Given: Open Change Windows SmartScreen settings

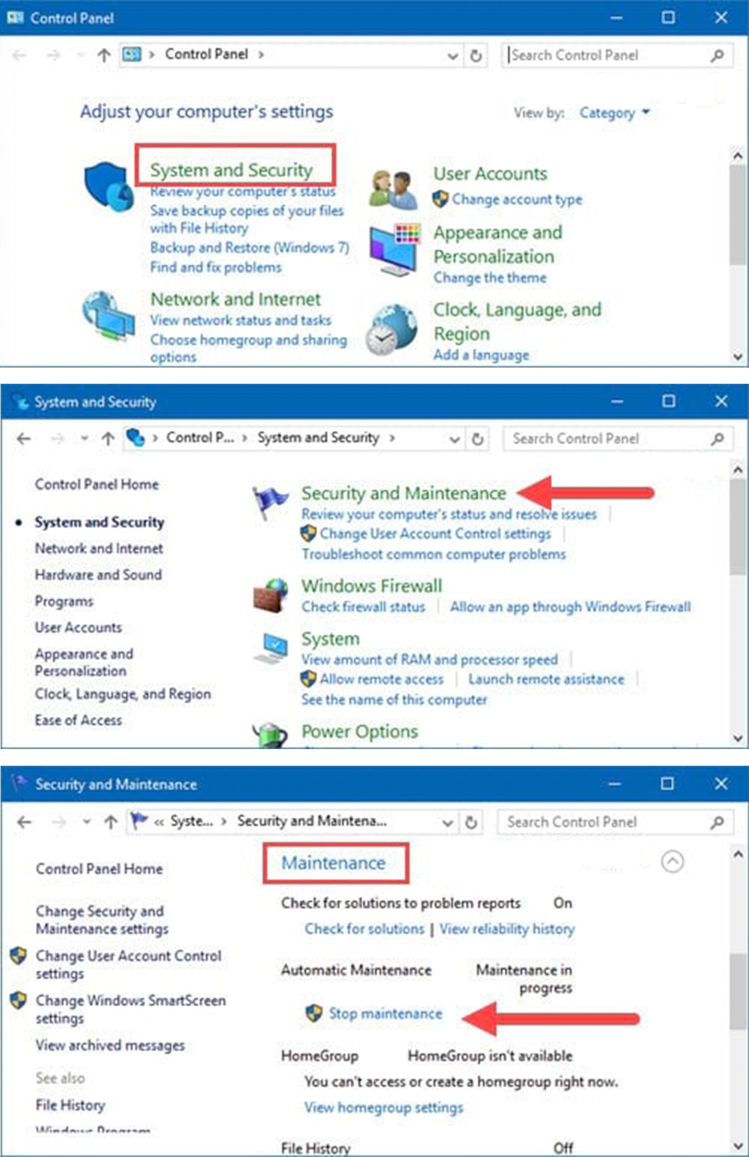Looking at the screenshot, I should point(130,1009).
